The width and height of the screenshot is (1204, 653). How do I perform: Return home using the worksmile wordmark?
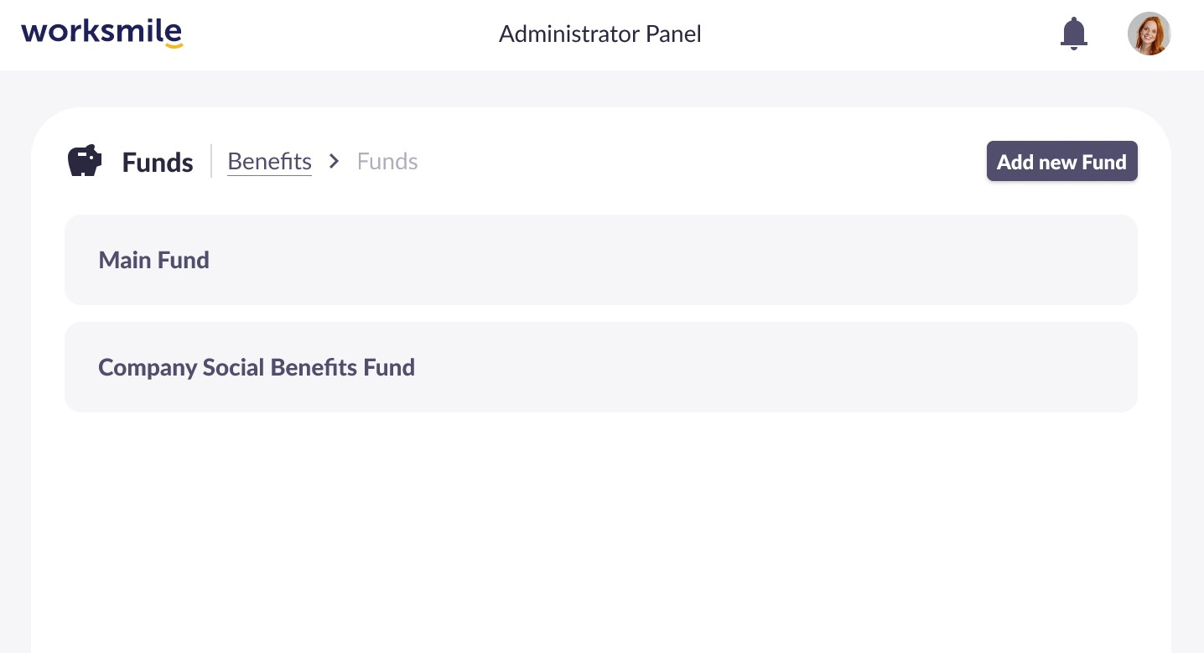coord(101,32)
